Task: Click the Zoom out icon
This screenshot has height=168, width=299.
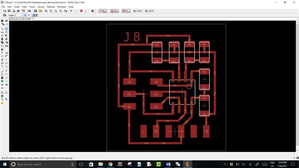Action: (x=56, y=11)
